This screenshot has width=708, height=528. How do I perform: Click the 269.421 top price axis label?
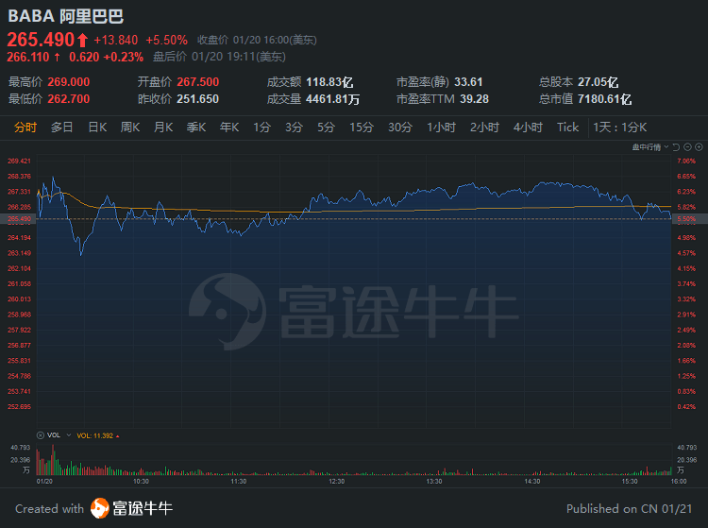click(19, 162)
